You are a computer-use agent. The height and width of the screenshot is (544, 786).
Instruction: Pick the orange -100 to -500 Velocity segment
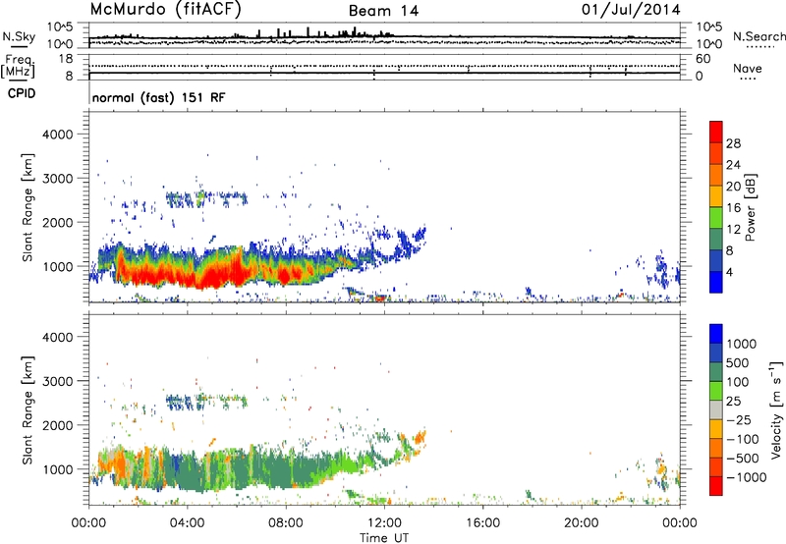click(716, 449)
